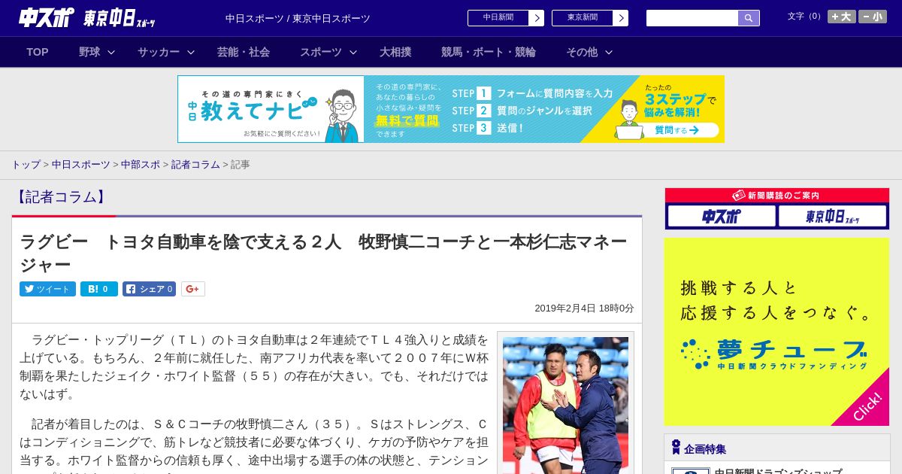This screenshot has height=474, width=902.
Task: Share article on Facebook シェア button
Action: point(149,289)
